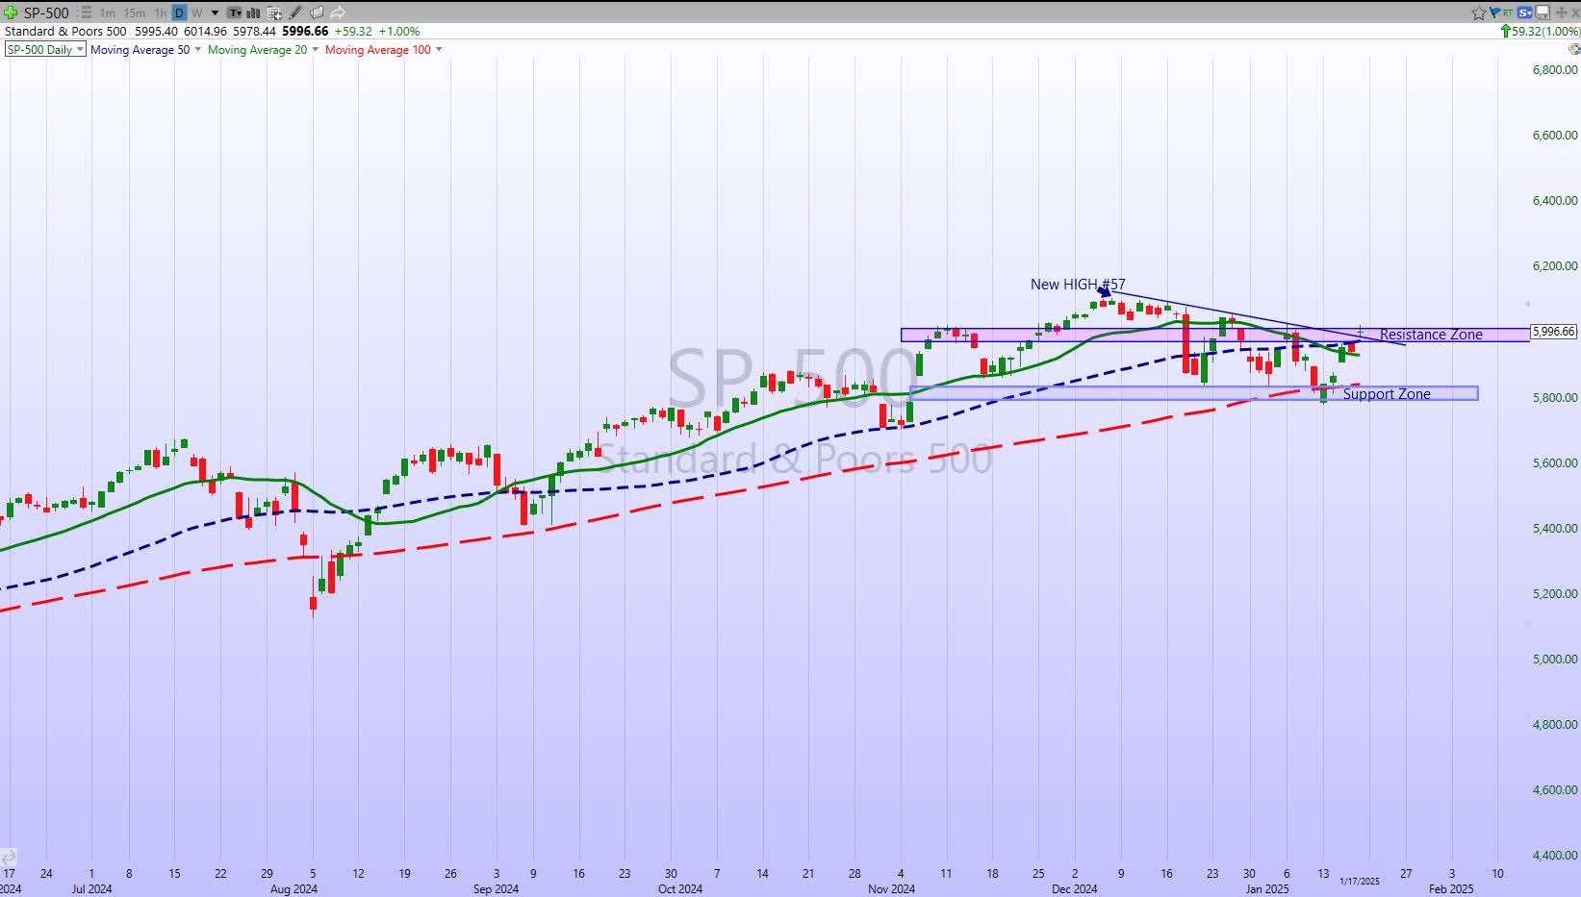Switch chart to 1m timeframe
This screenshot has width=1581, height=897.
pyautogui.click(x=107, y=13)
